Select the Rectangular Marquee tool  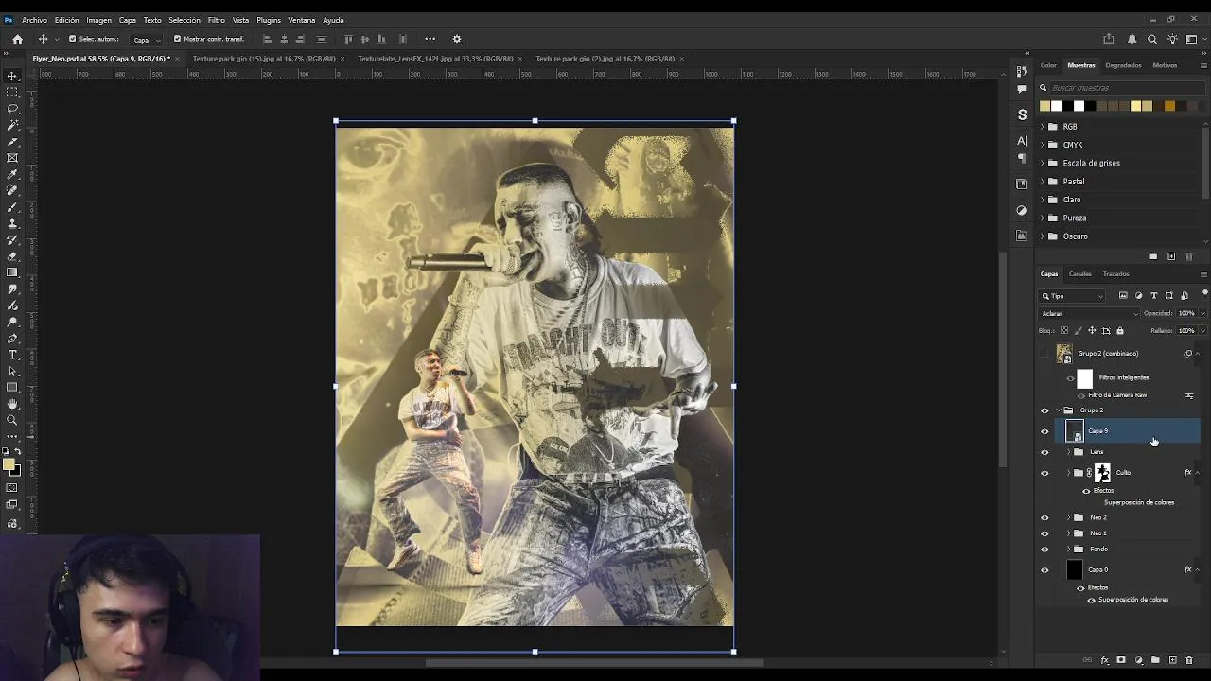point(12,92)
